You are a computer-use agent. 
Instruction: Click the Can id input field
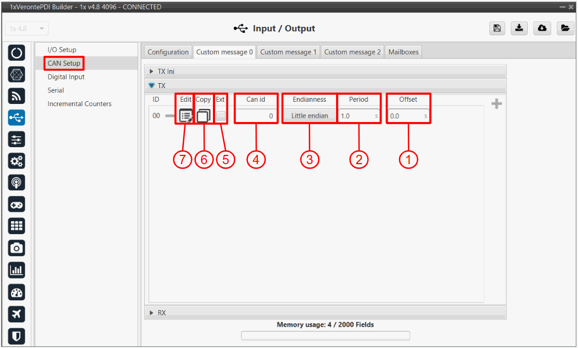[256, 116]
